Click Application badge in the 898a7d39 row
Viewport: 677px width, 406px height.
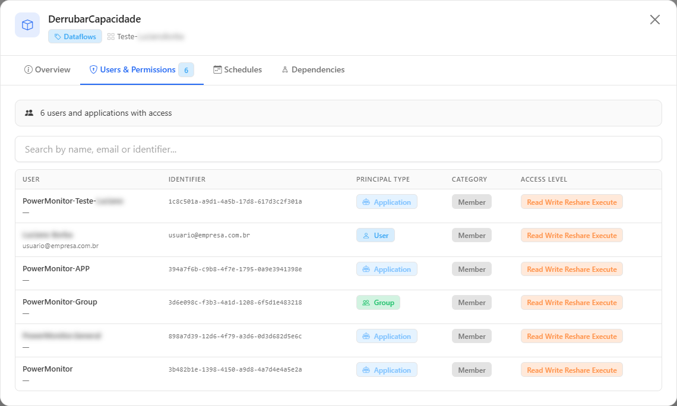click(x=387, y=336)
